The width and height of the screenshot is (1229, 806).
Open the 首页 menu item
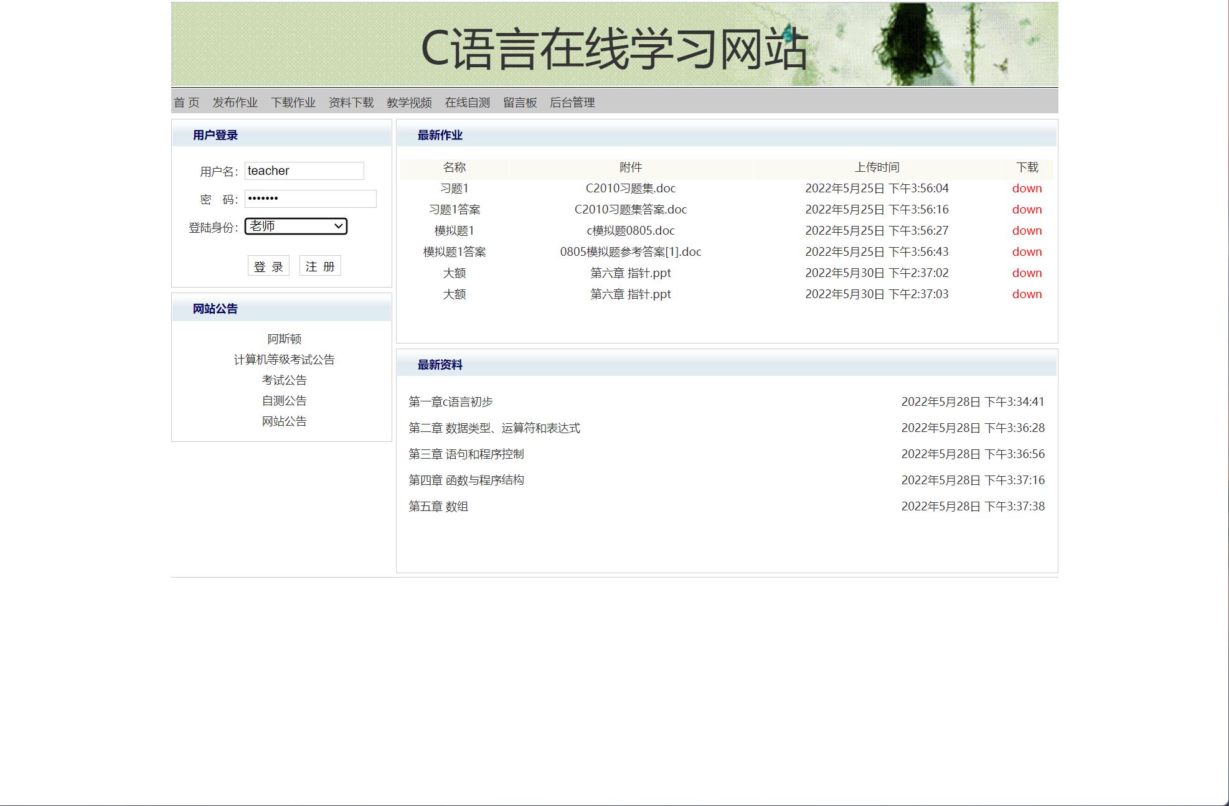pos(186,102)
